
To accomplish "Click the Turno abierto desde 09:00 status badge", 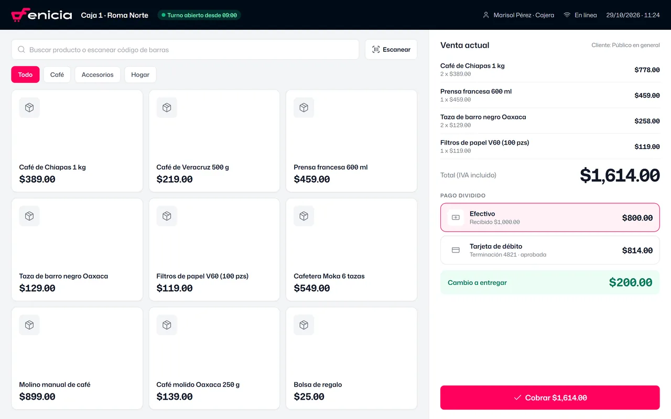I will click(x=199, y=15).
